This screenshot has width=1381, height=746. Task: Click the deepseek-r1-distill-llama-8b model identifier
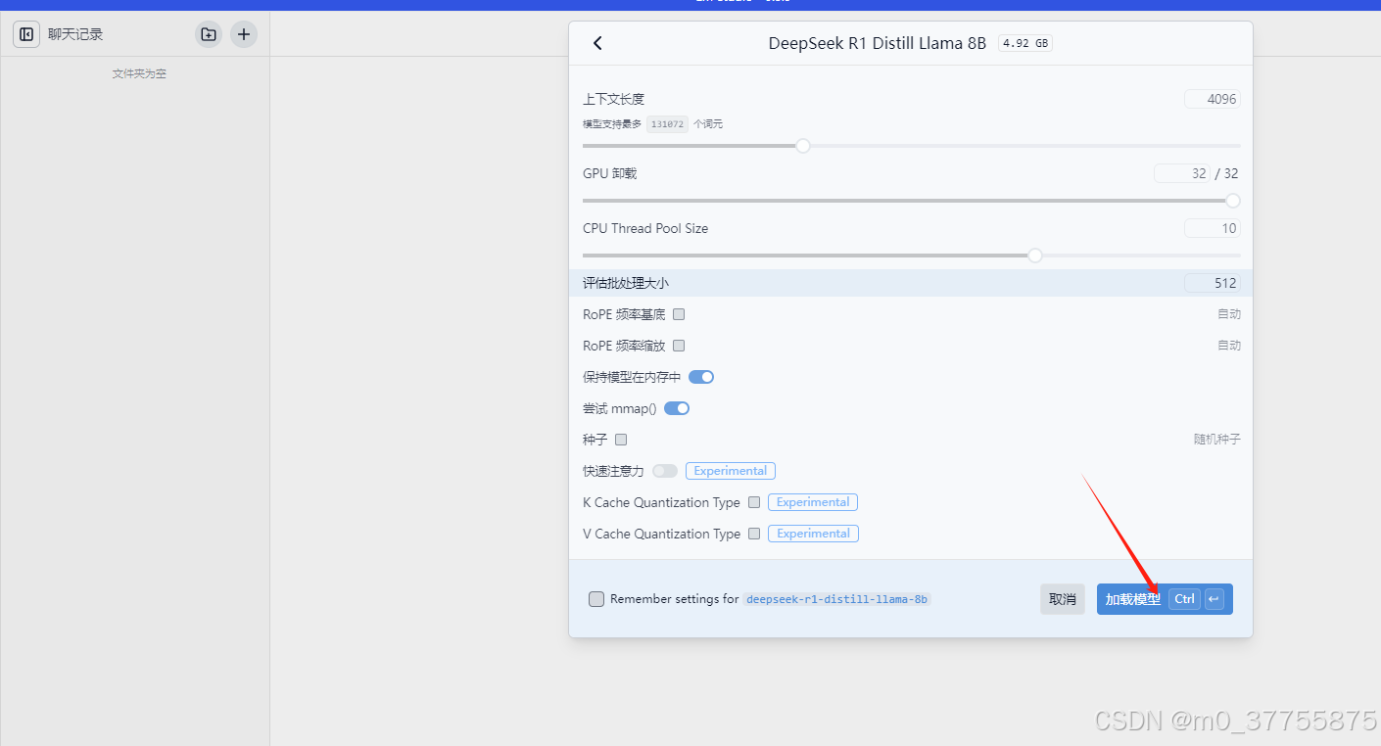pyautogui.click(x=836, y=599)
